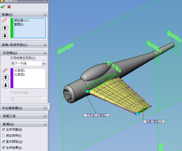The width and height of the screenshot is (182, 151).
Task: Open the disabled 无 tangent type dropdown
Action: [x=44, y=99]
